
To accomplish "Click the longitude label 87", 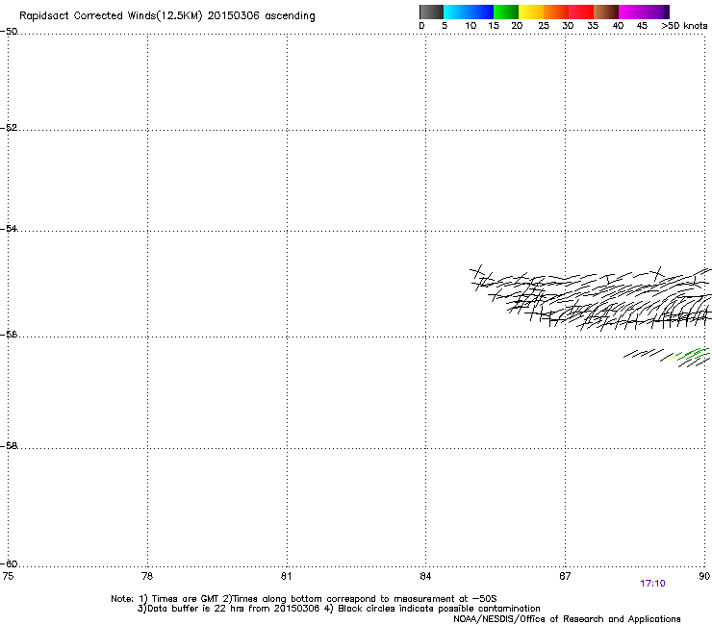I will click(x=565, y=576).
